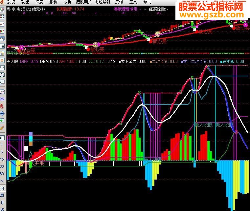Viewport: 250px width, 211px height.
Task: Click the 零下金叉: 0.00 legend
Action: click(133, 62)
